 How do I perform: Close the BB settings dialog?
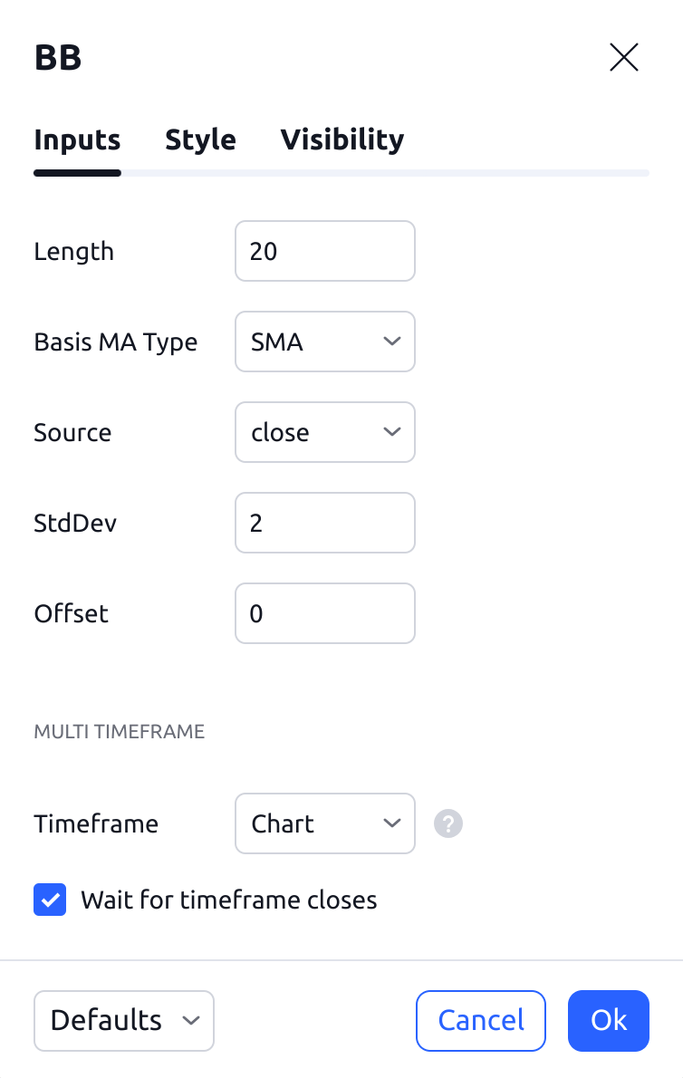tap(624, 58)
